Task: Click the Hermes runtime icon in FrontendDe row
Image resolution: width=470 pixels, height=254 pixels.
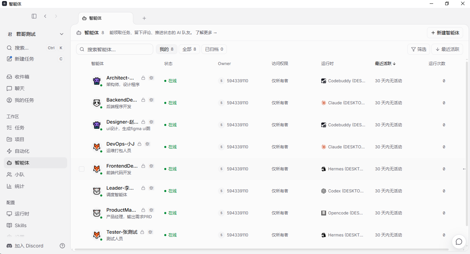Action: pos(324,169)
